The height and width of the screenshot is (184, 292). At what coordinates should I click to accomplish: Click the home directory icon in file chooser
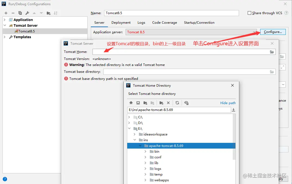coord(131,103)
